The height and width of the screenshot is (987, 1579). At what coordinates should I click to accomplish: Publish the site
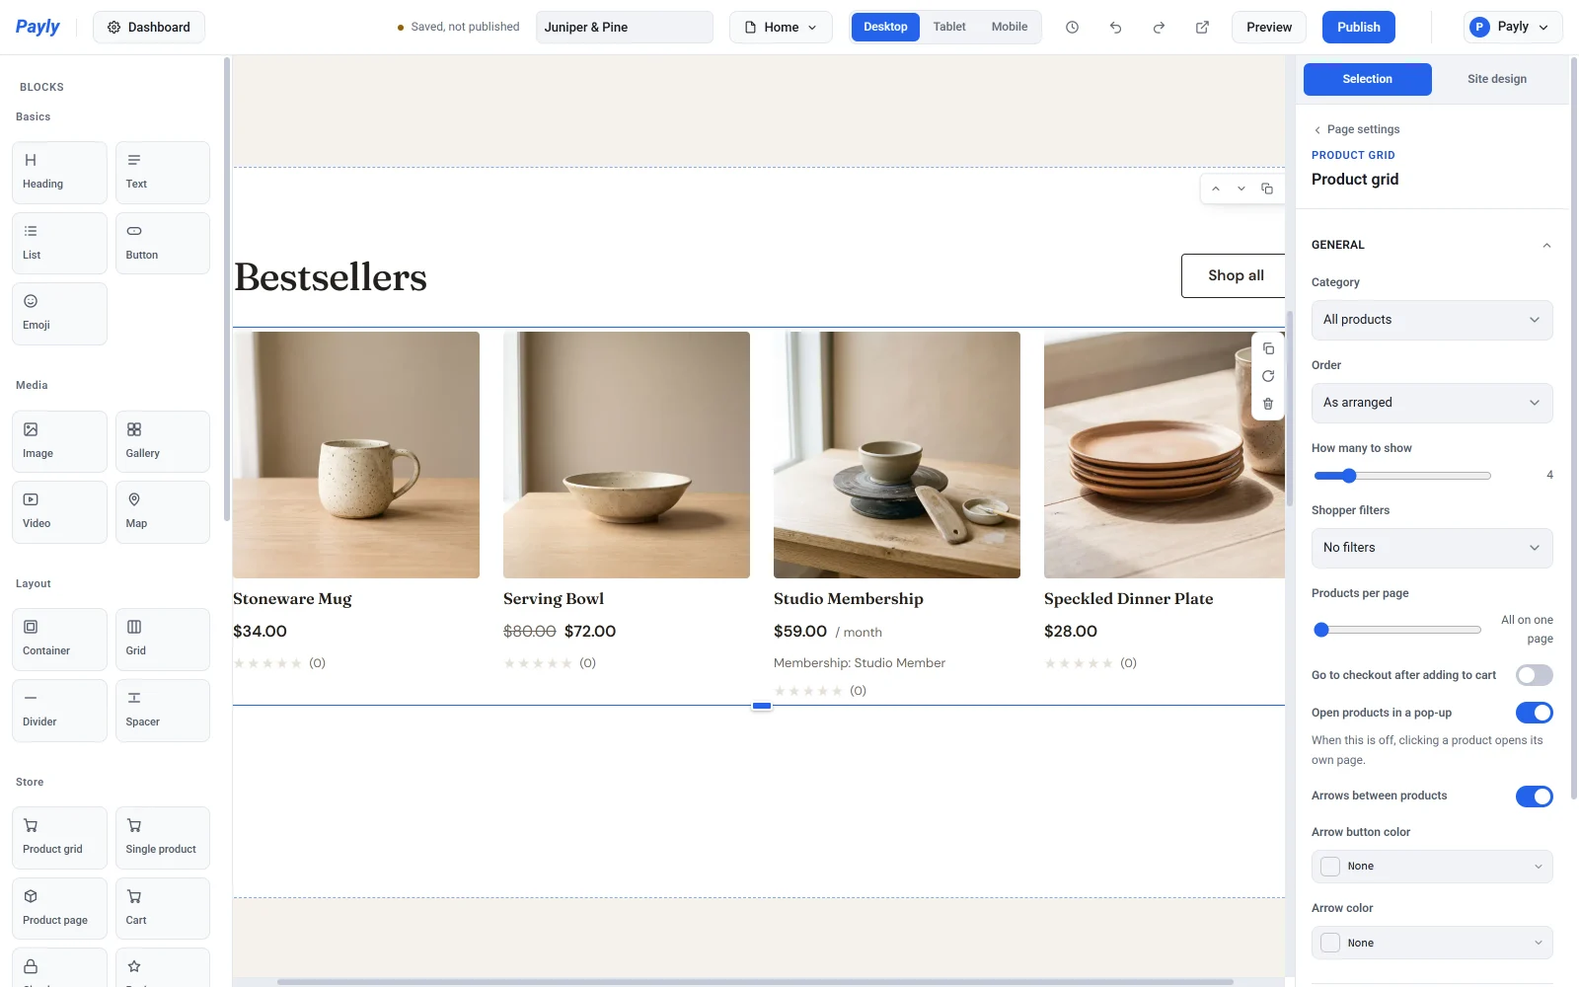pos(1359,28)
